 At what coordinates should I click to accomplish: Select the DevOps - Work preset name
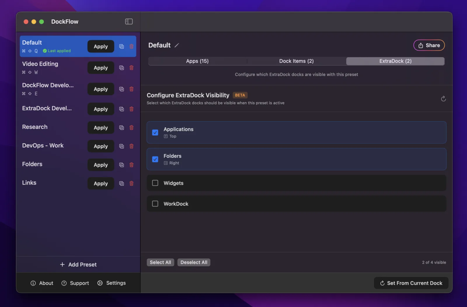click(x=43, y=146)
